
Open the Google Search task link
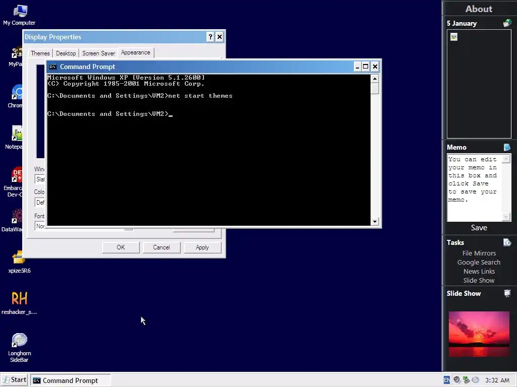click(479, 262)
